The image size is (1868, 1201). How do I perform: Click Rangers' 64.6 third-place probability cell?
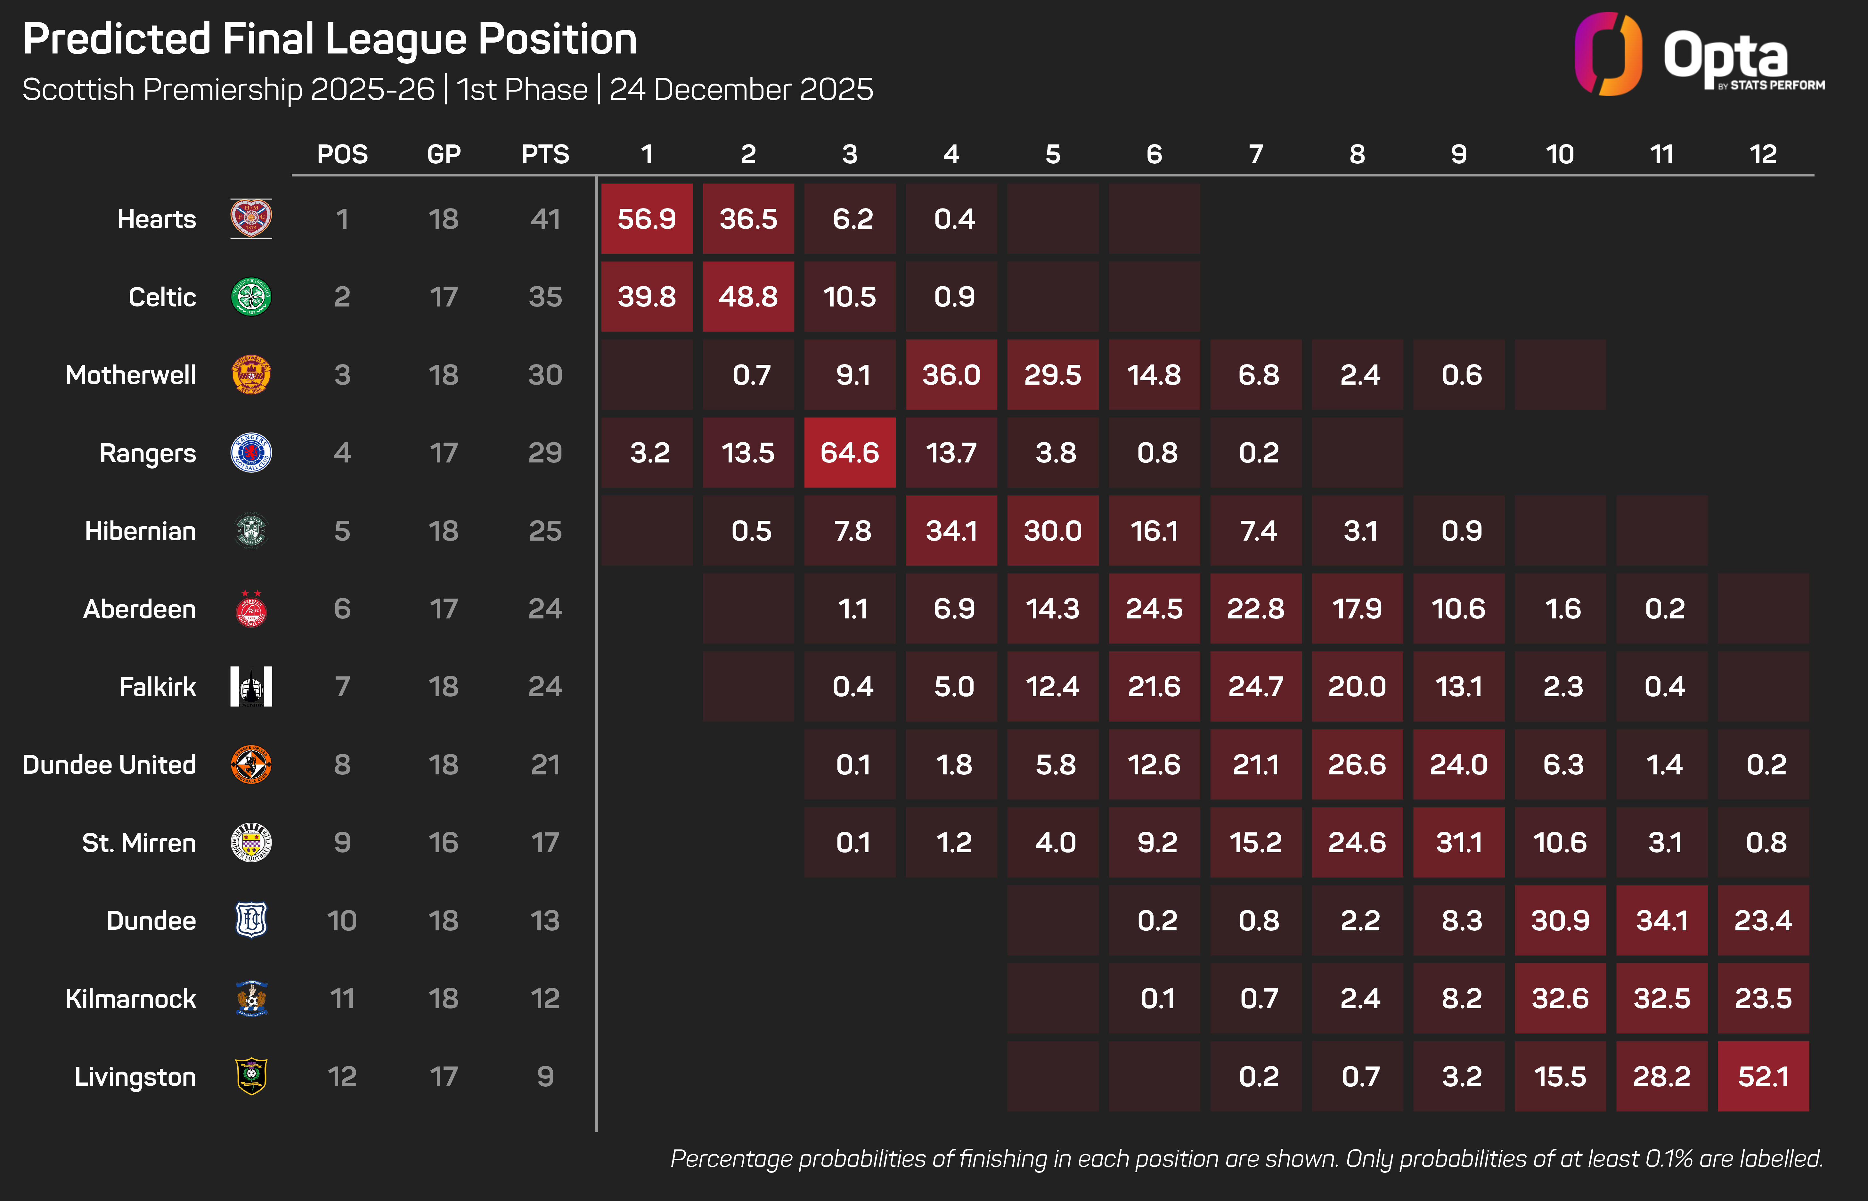pos(850,452)
